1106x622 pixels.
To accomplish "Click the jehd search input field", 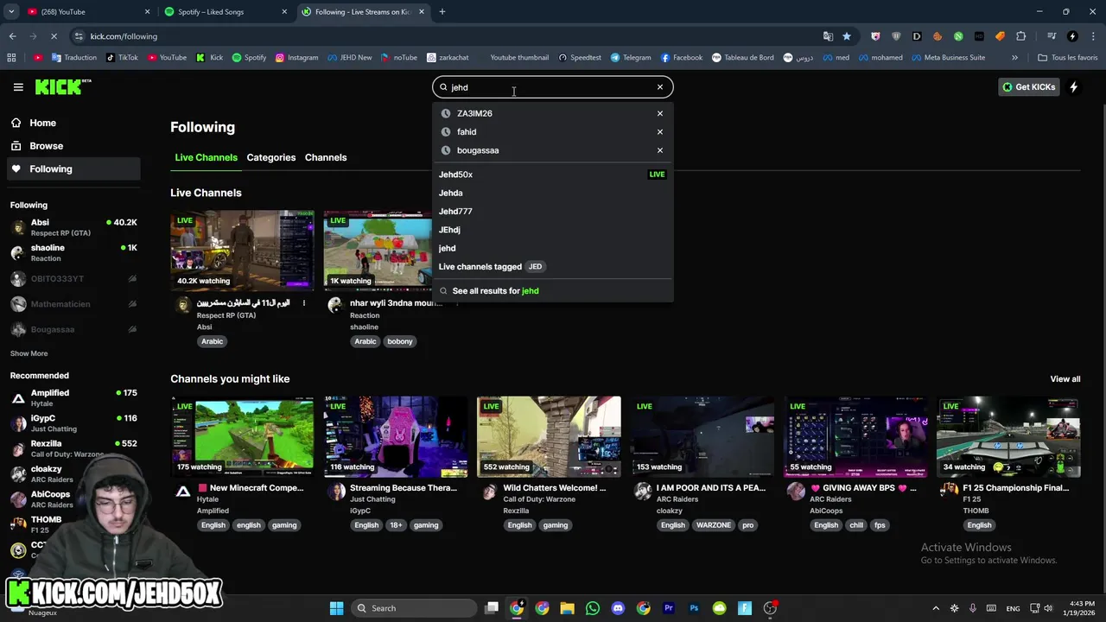I will coord(551,87).
